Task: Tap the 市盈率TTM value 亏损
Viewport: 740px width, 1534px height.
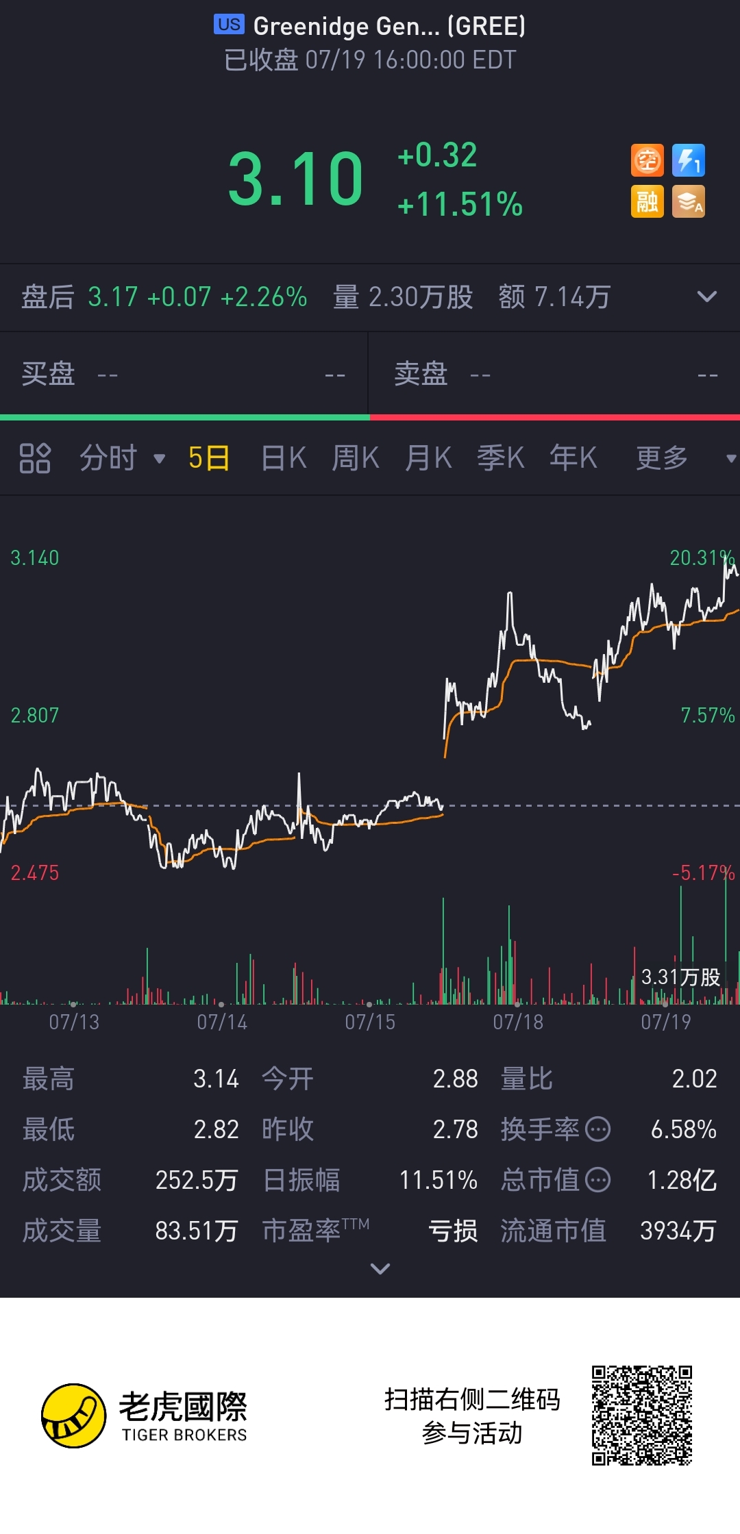Action: click(x=453, y=1231)
